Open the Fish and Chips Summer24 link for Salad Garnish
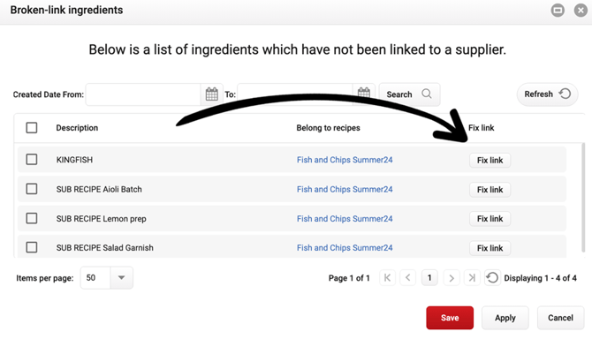 click(345, 248)
